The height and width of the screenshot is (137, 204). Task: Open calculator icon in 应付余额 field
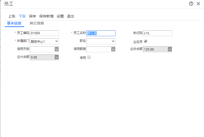[57, 57]
